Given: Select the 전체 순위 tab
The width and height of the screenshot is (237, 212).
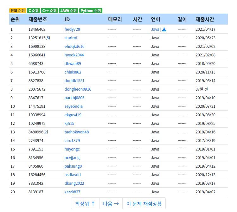Looking at the screenshot, I should tap(17, 10).
